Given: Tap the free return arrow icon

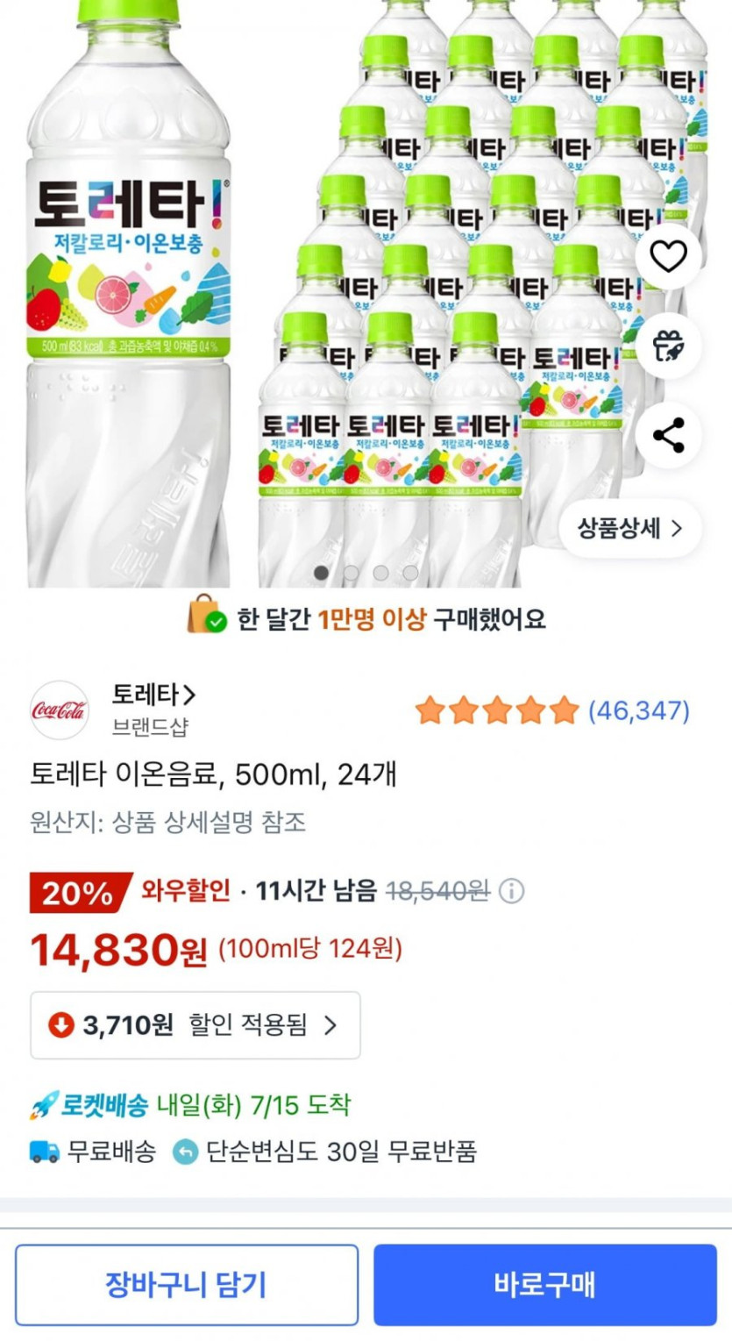Looking at the screenshot, I should [186, 1152].
